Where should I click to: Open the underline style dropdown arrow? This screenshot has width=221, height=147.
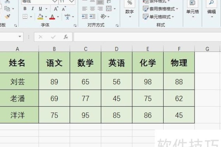coord(46,9)
